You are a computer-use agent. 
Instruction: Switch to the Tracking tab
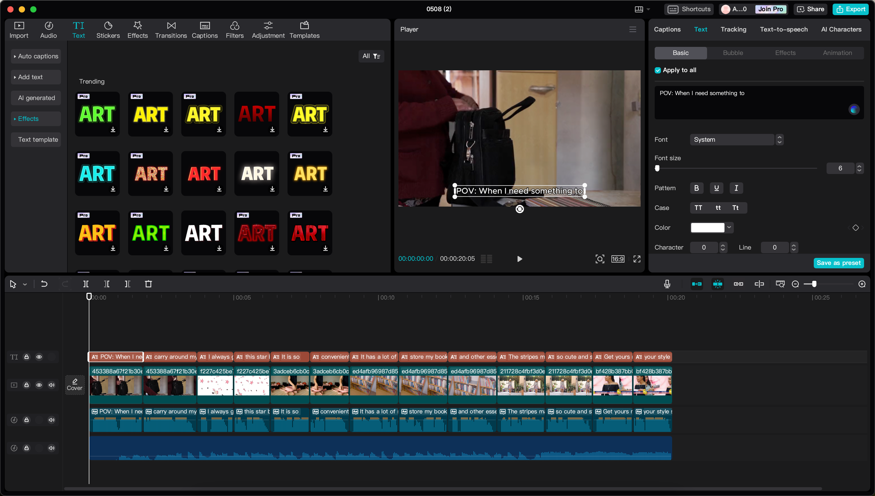click(733, 29)
